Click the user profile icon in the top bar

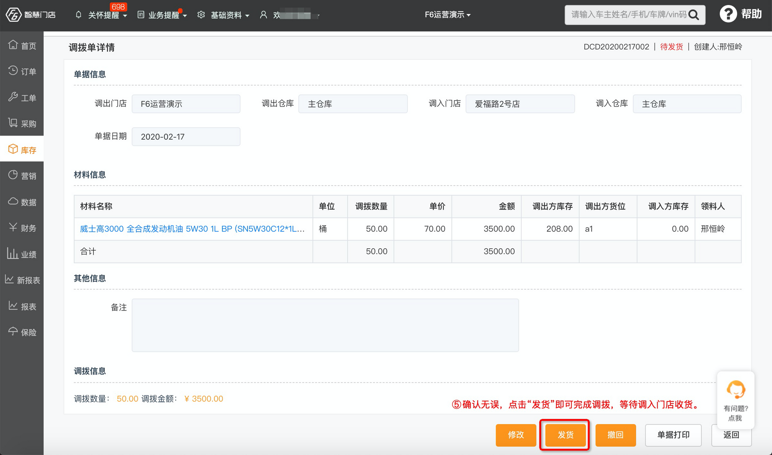click(x=263, y=15)
